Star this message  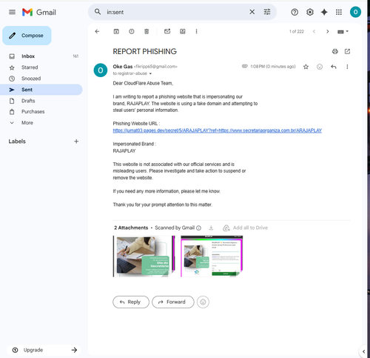point(306,67)
